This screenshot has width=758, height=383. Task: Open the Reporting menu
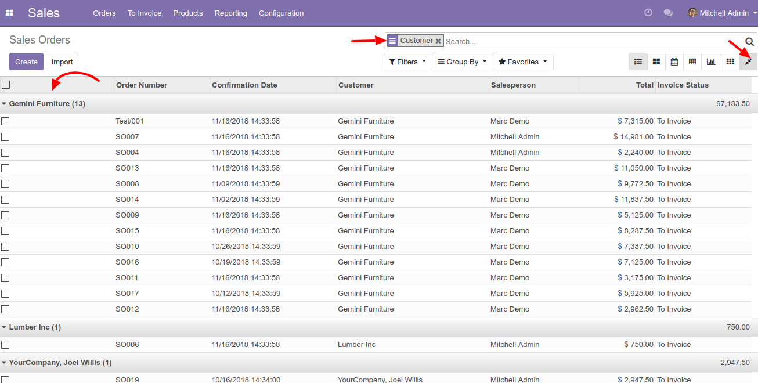(231, 13)
